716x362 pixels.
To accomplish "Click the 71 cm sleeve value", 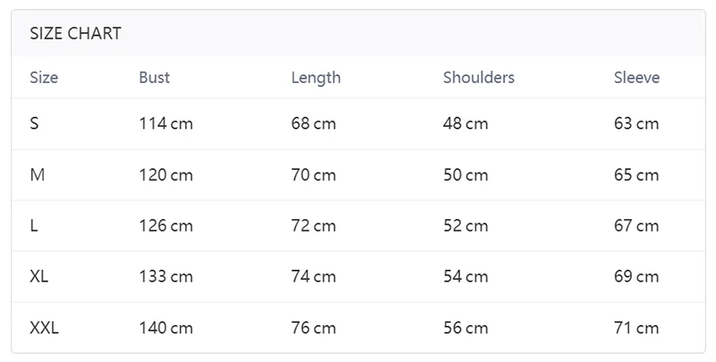I will coord(636,328).
